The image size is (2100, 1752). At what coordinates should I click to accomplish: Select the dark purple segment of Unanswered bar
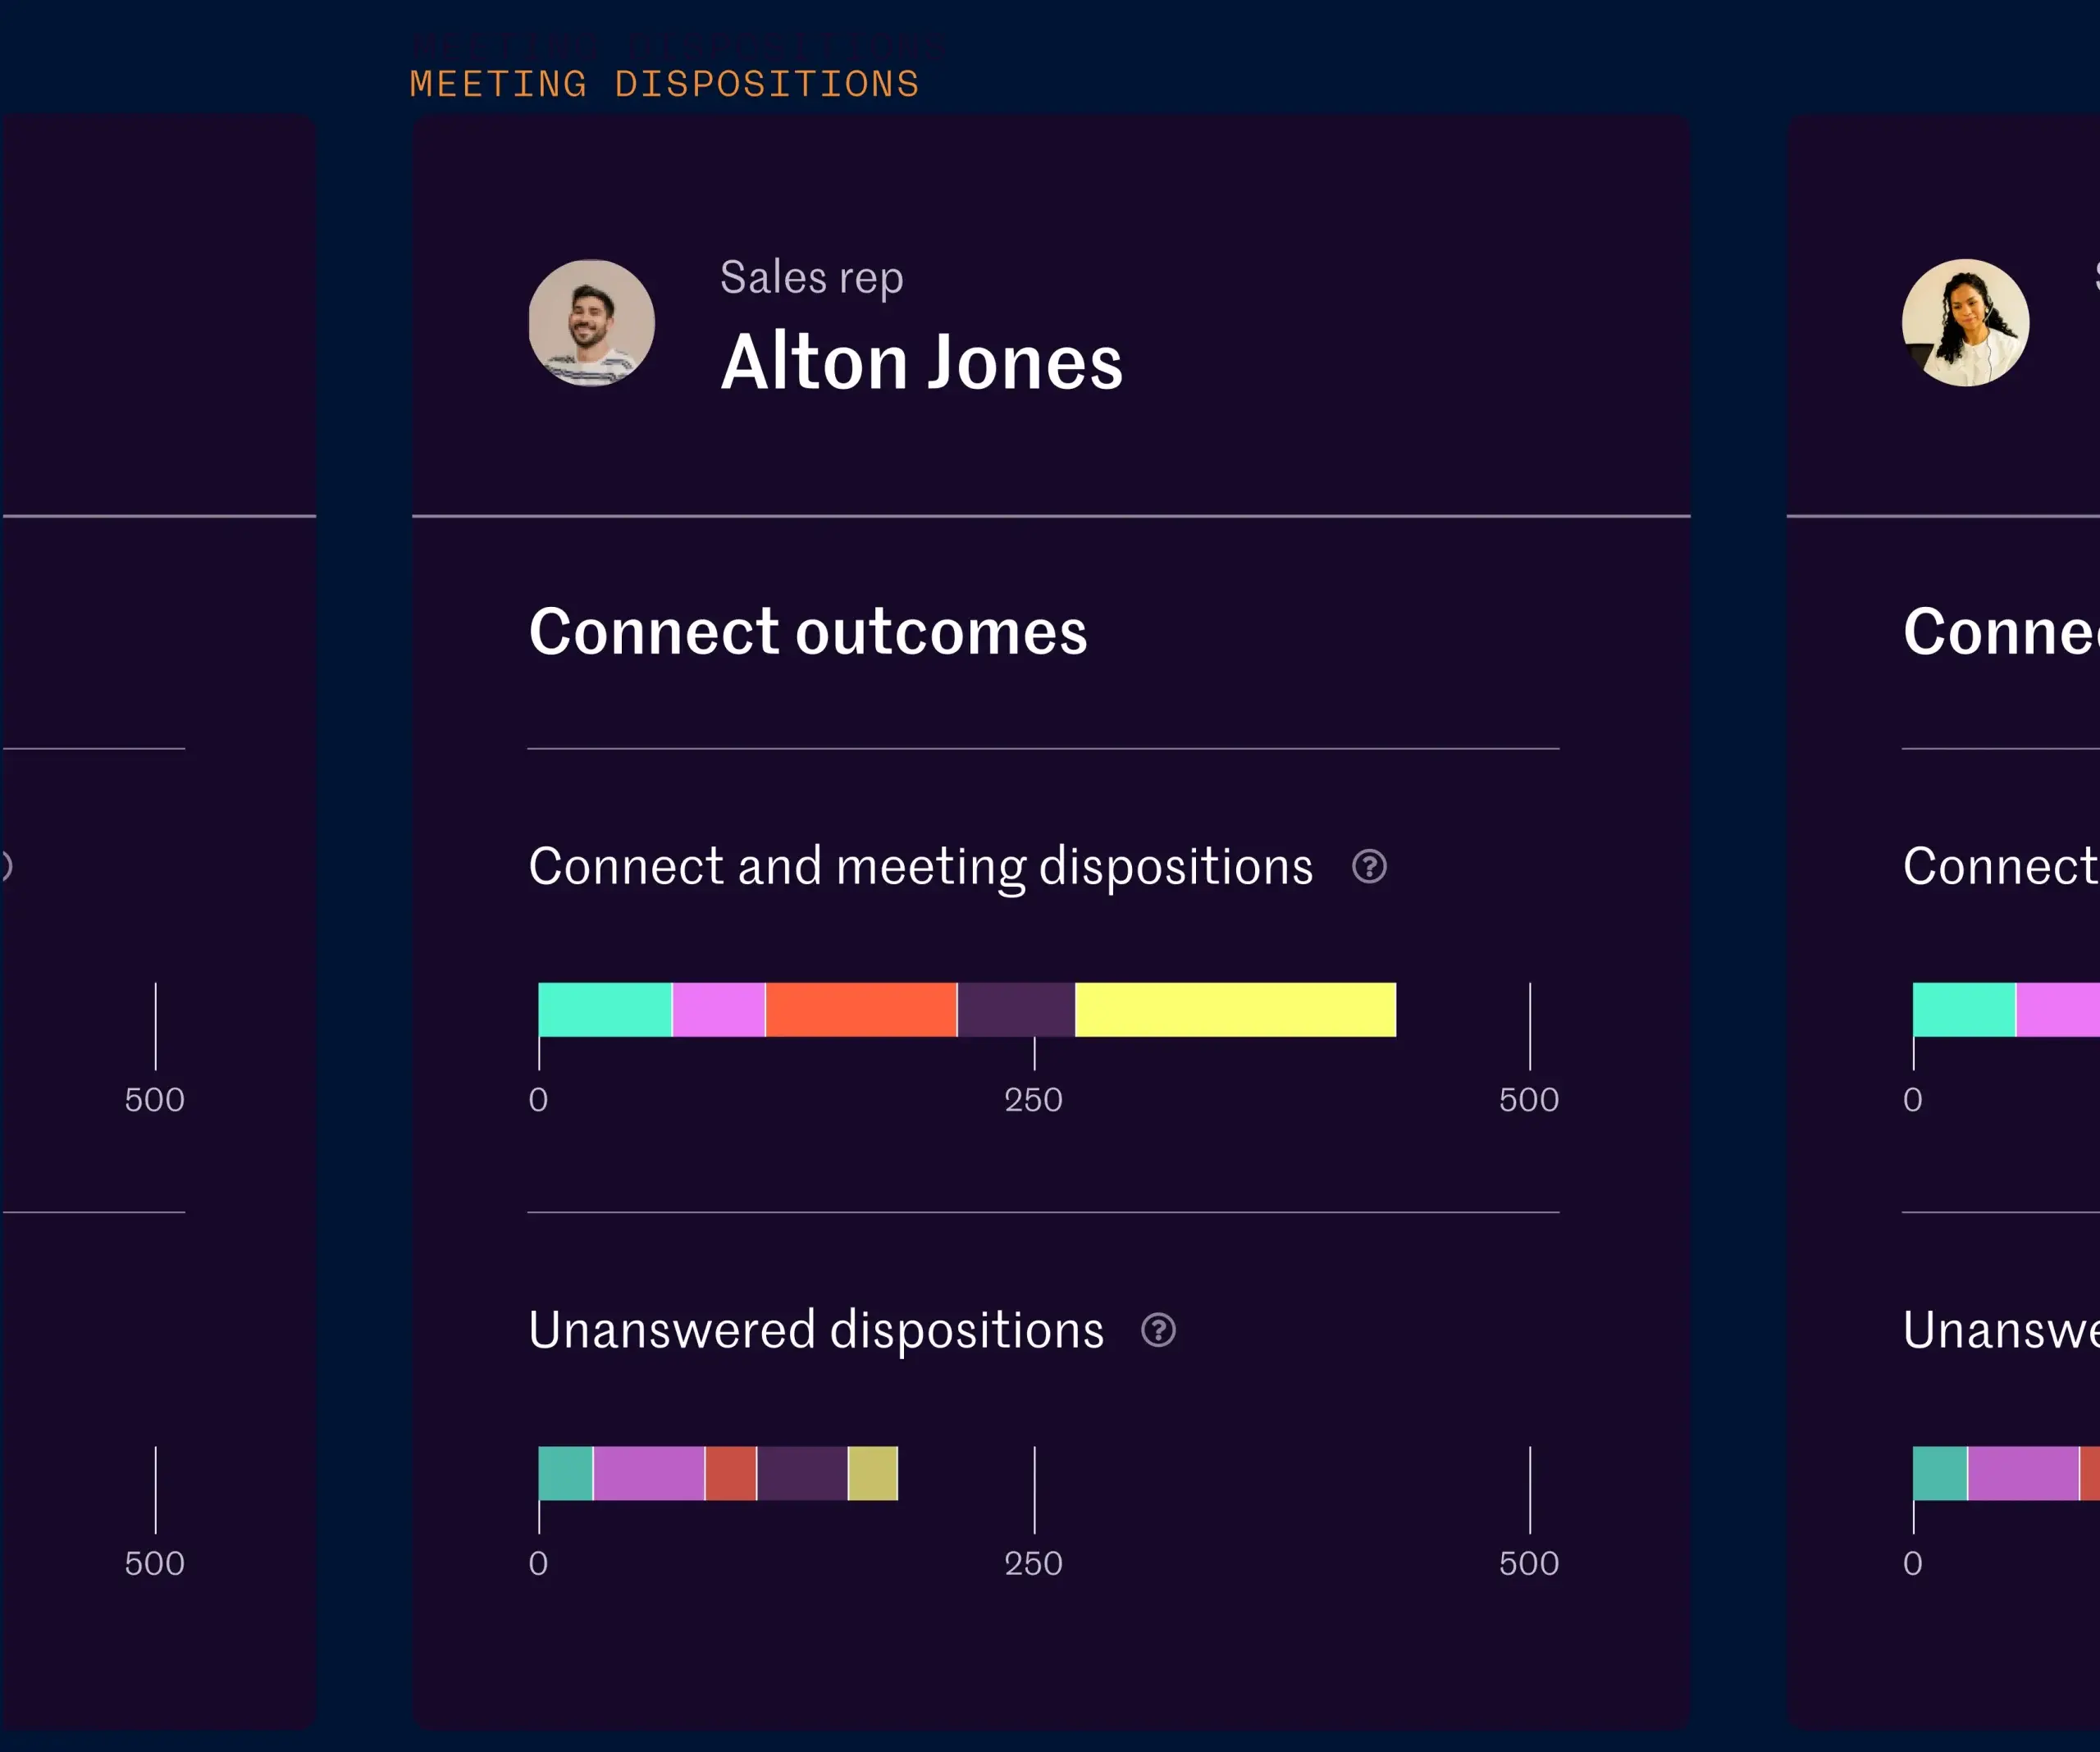click(x=803, y=1473)
